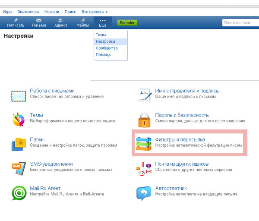Screen dimensions: 259x221
Task: Open the Новости link
Action: 52,12
